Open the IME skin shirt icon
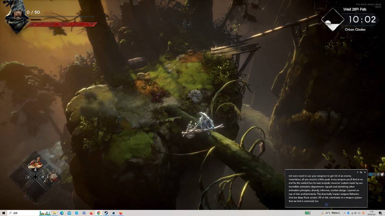This screenshot has width=385, height=216. tap(382, 174)
